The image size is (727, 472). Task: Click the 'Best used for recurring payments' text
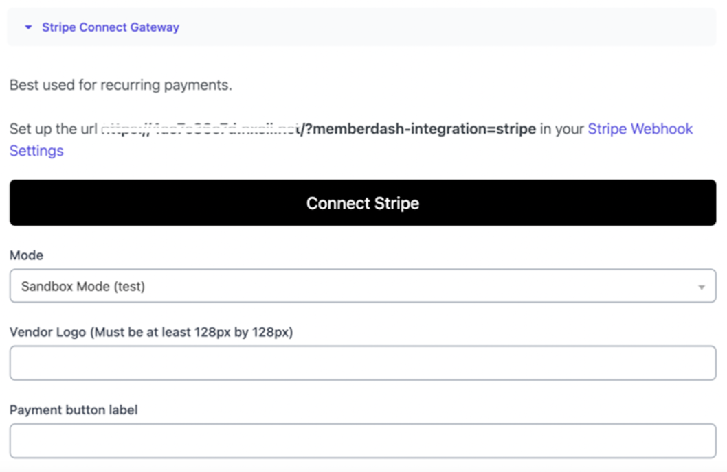pos(121,86)
